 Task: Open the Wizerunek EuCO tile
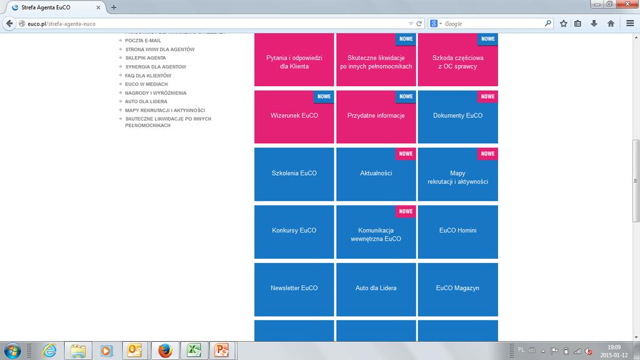pos(294,117)
